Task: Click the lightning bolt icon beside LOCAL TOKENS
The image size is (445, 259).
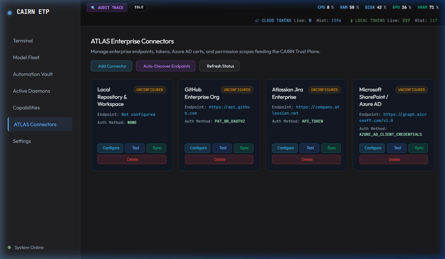Action: pyautogui.click(x=352, y=21)
